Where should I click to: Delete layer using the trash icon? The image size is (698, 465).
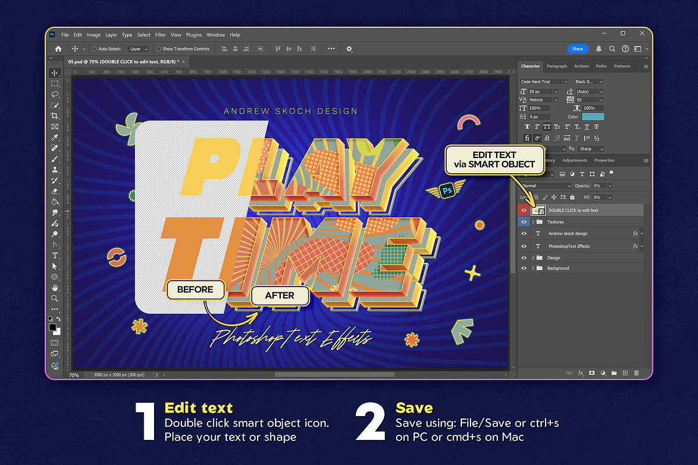coord(636,373)
